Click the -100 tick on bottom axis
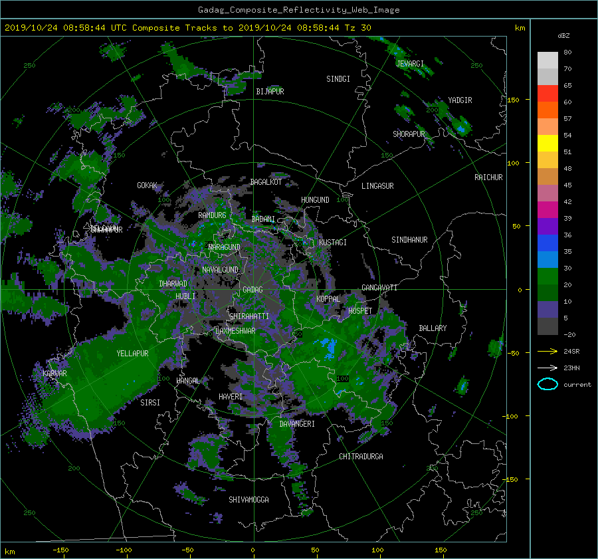This screenshot has width=598, height=559. [124, 550]
